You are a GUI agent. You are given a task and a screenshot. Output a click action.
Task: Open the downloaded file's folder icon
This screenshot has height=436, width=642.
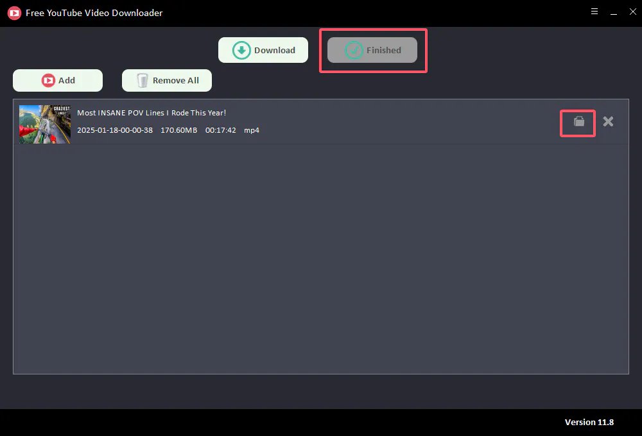pos(578,121)
